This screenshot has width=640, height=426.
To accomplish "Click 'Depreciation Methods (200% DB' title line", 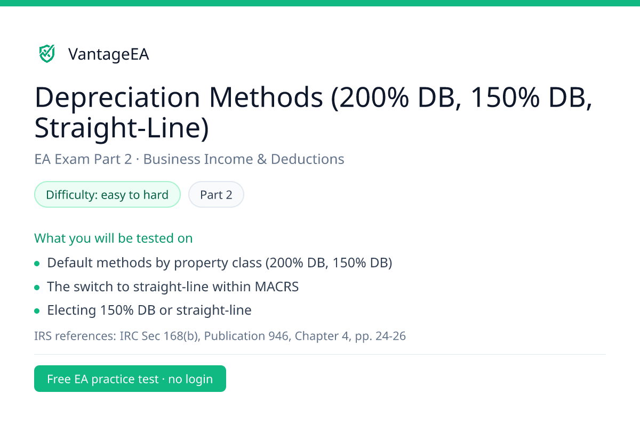I will click(x=314, y=97).
